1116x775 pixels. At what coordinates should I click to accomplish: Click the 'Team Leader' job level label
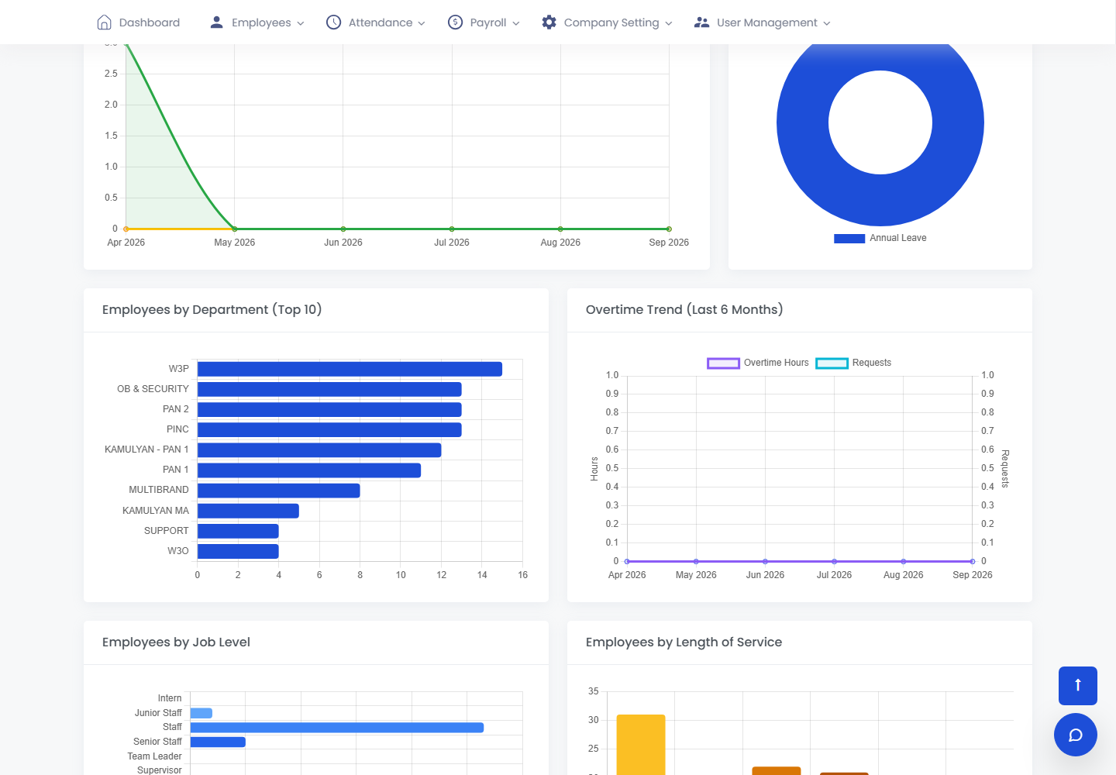pyautogui.click(x=155, y=756)
